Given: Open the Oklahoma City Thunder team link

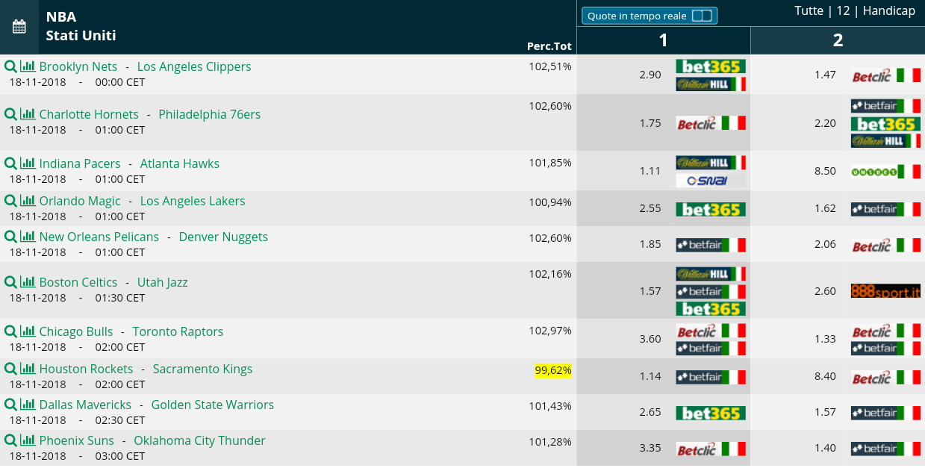Looking at the screenshot, I should 199,440.
